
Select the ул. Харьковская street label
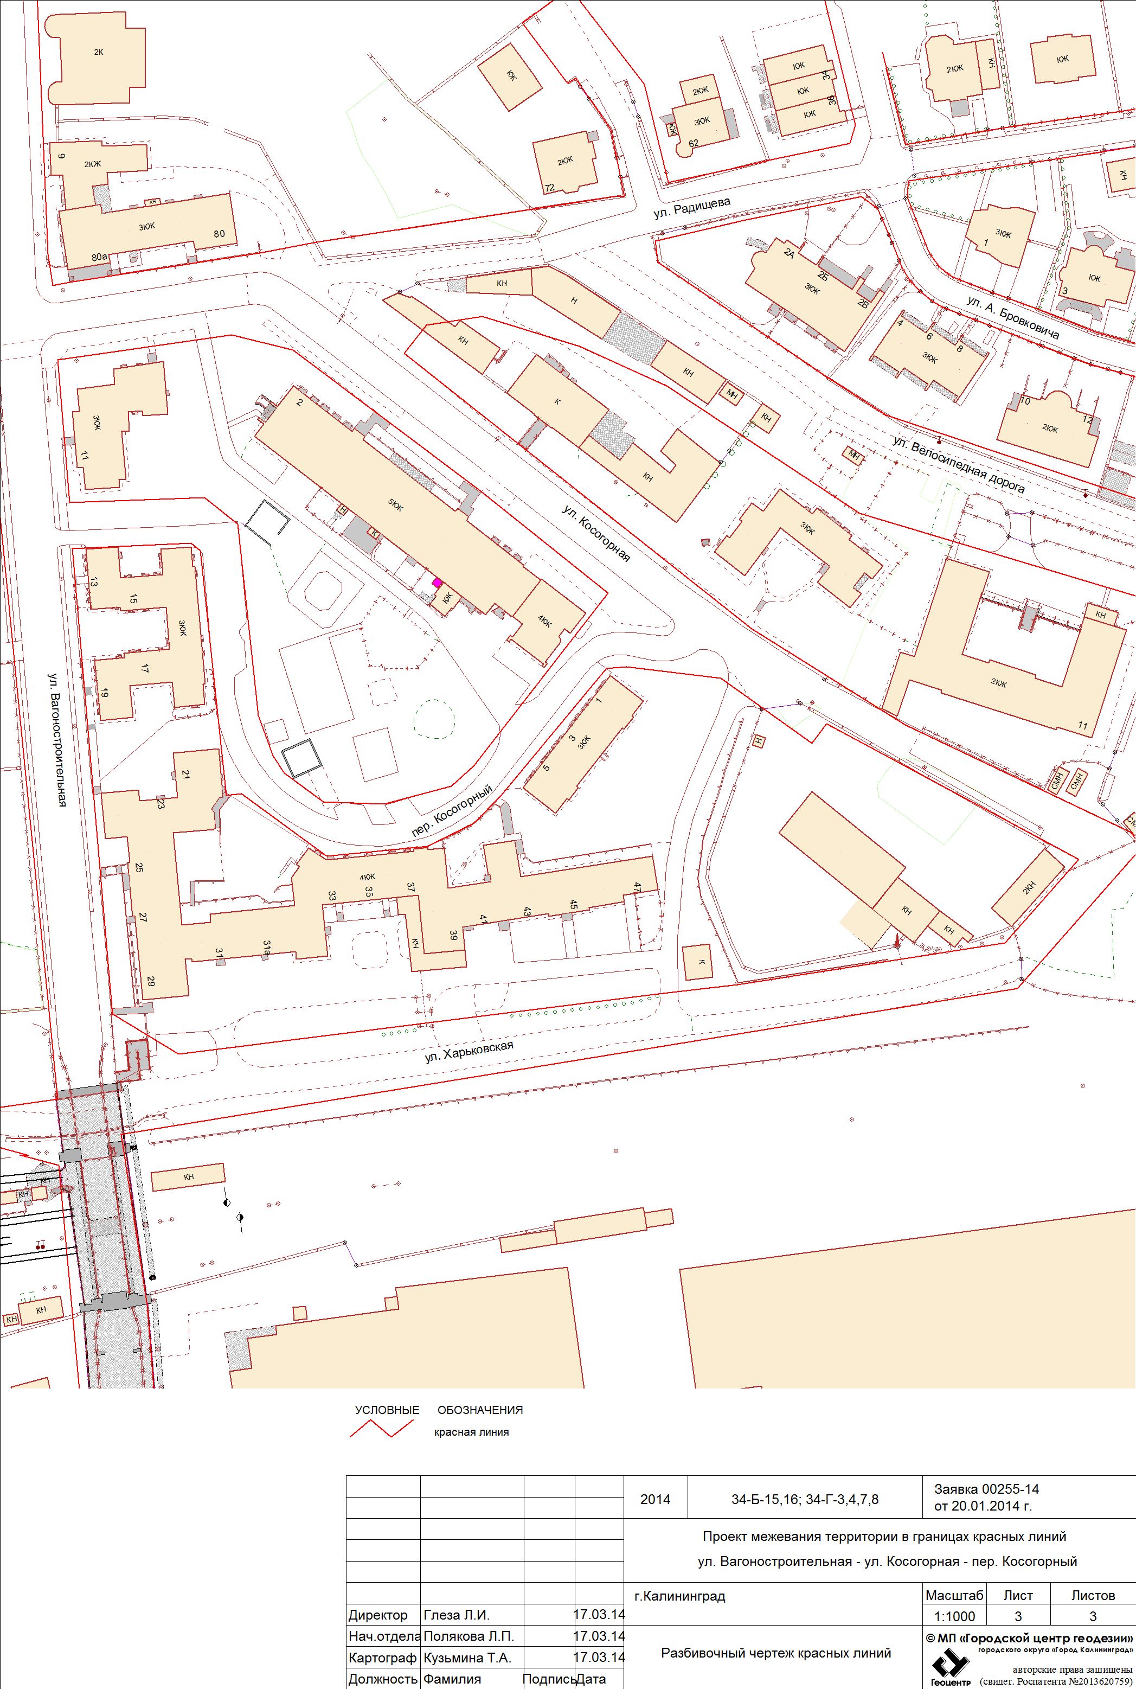[x=468, y=1052]
